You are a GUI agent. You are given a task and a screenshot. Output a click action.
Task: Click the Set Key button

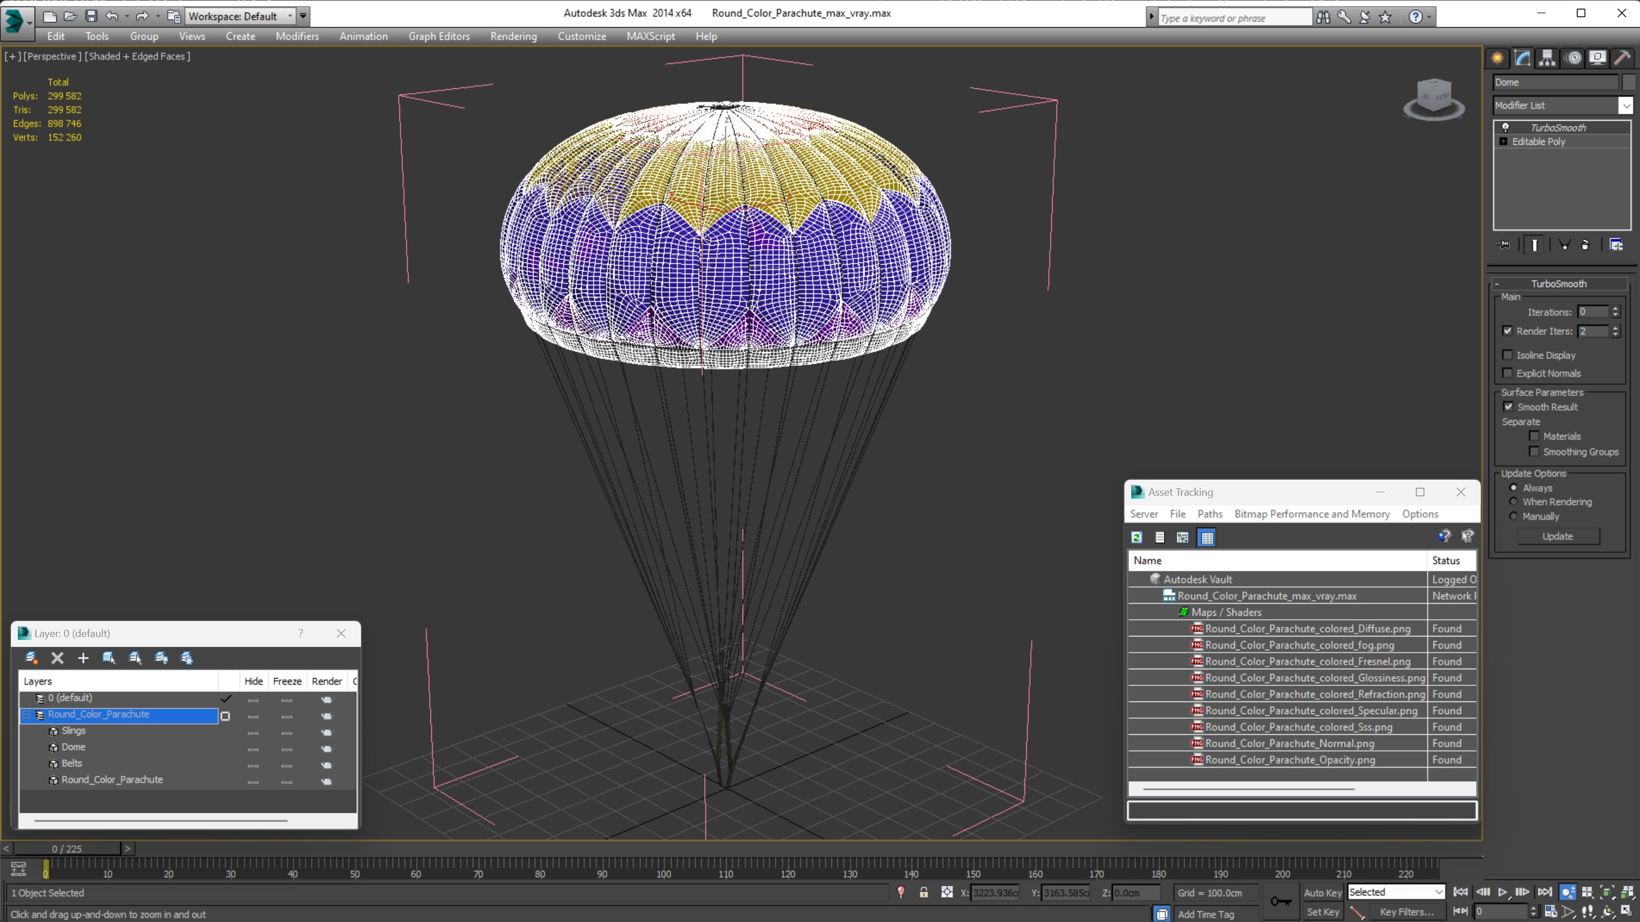[x=1322, y=912]
